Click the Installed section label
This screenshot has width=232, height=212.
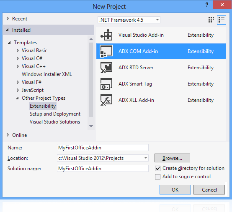(x=21, y=30)
